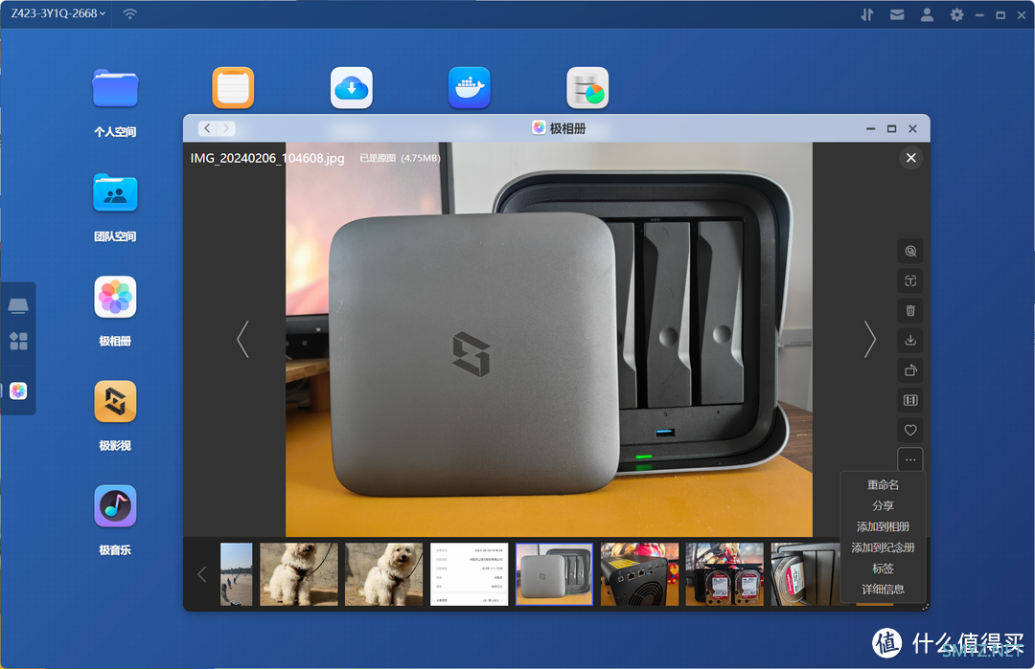Open the storage database app icon

pos(587,88)
